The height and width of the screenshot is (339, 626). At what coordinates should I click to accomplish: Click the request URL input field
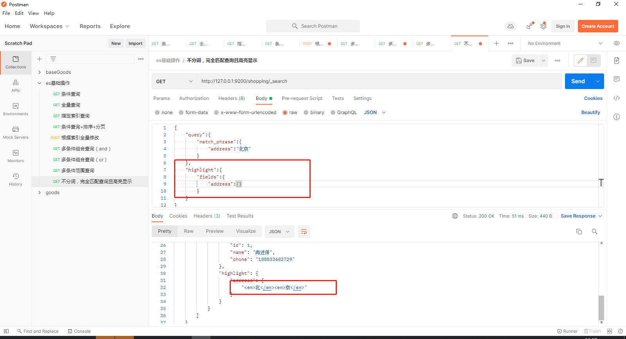click(379, 81)
